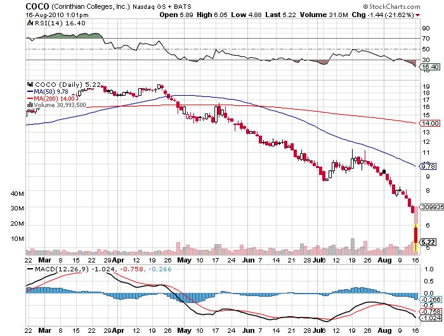Click the "Volume 30,993,500" legend text
Screen dimensions: 444x336
60,105
